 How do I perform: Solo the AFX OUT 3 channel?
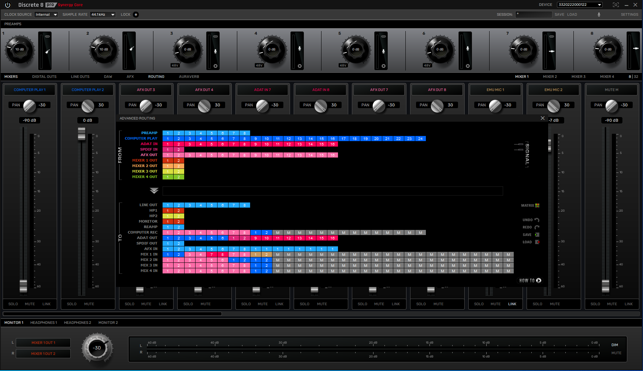click(129, 304)
